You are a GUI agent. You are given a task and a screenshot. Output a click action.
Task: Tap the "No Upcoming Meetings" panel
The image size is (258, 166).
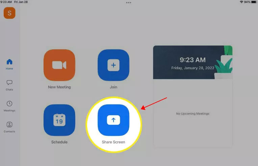coord(192,114)
